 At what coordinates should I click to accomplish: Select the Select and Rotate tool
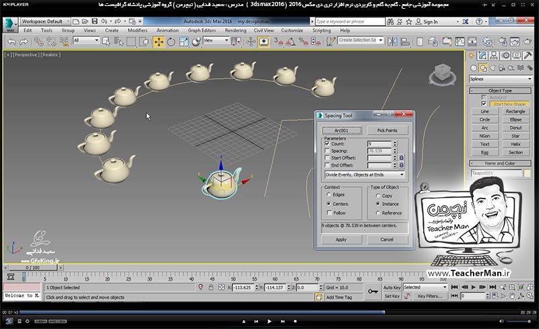tap(171, 42)
